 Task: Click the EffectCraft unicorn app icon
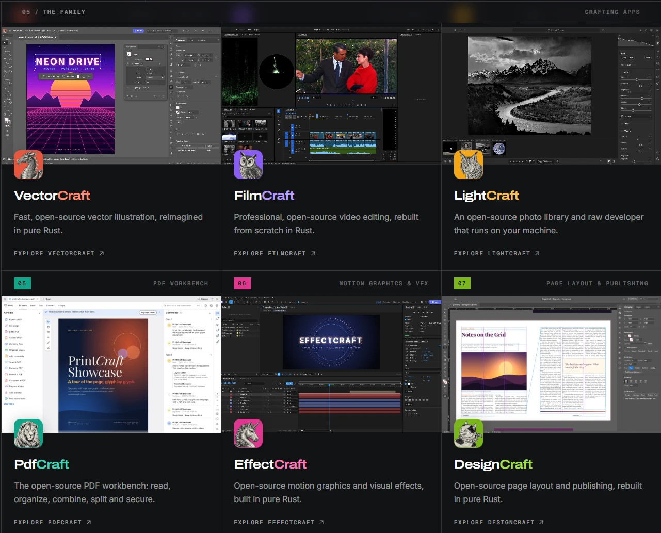pos(248,433)
